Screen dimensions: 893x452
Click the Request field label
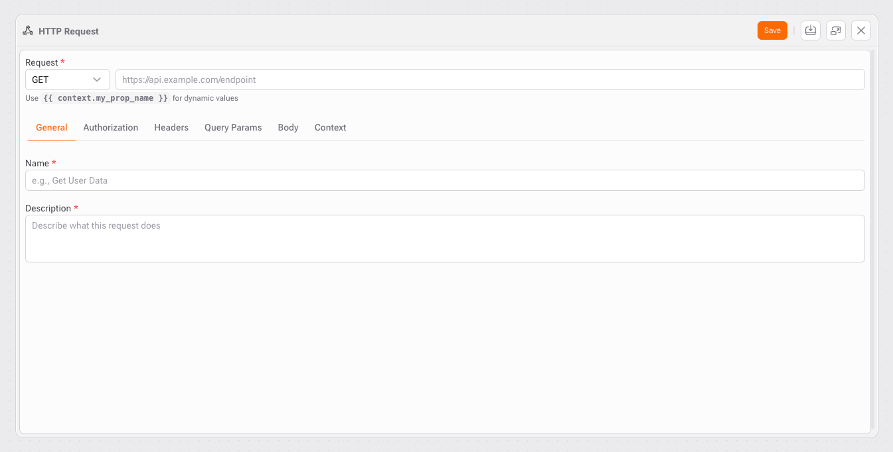(41, 62)
